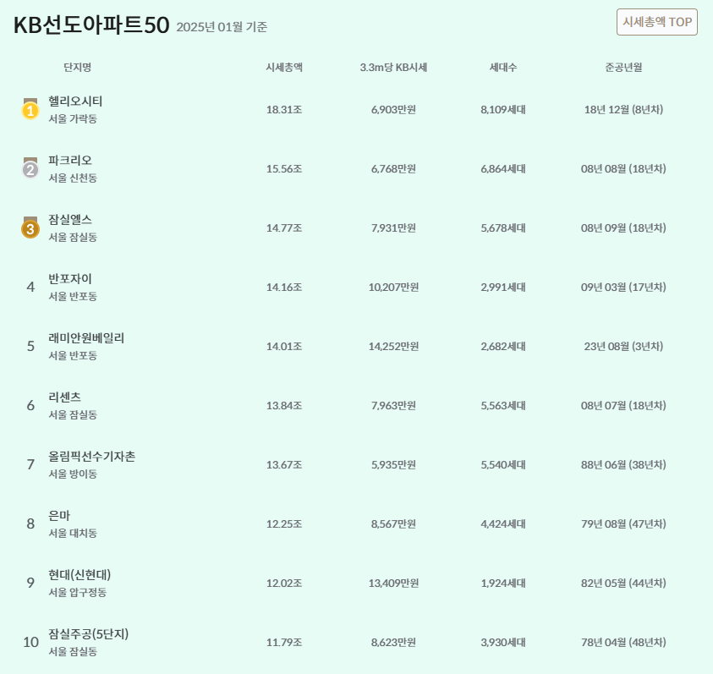Click the 6,768만원 price value
This screenshot has height=674, width=713.
click(x=393, y=169)
